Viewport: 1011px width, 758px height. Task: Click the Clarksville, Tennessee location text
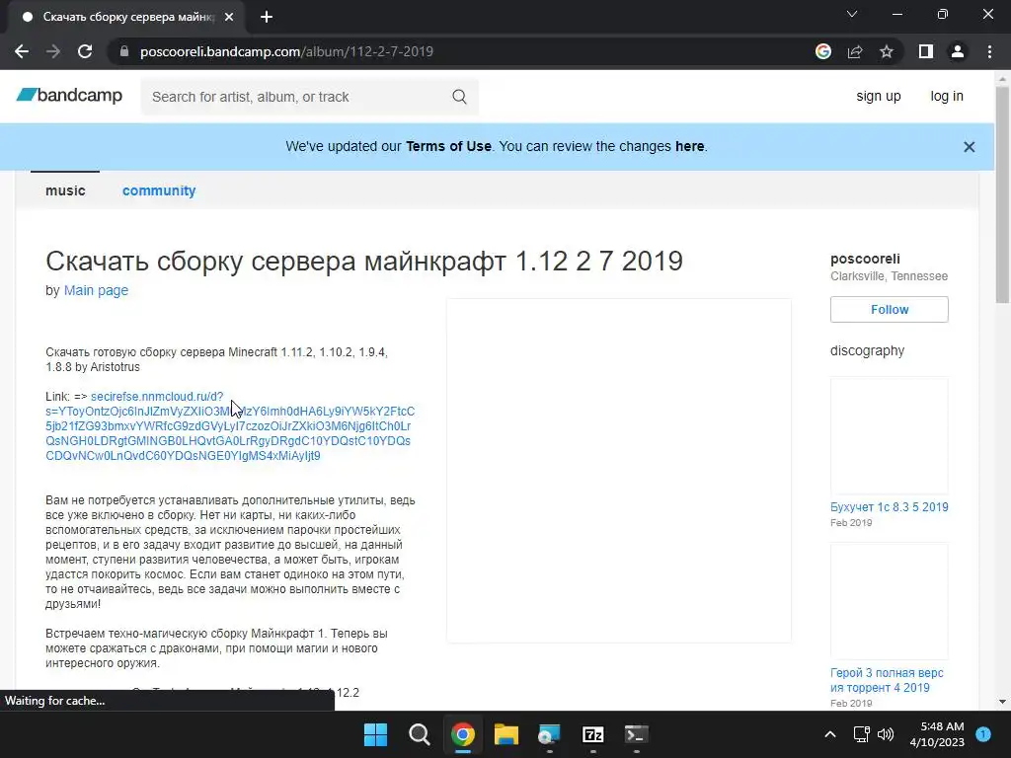(890, 276)
